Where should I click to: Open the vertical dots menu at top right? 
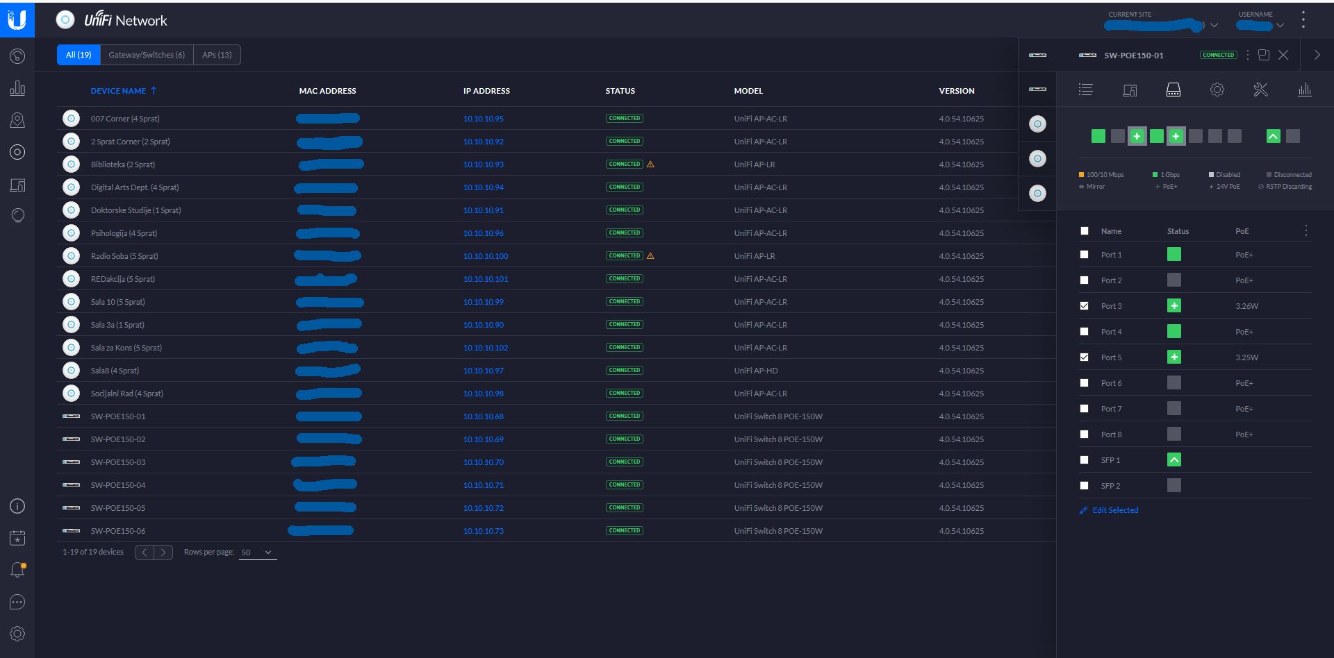(x=1303, y=19)
